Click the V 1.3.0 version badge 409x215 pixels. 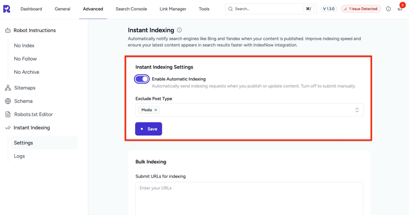pyautogui.click(x=329, y=9)
